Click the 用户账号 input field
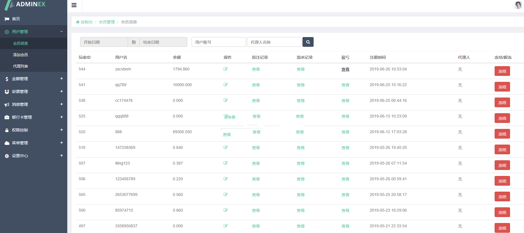Viewport: 524px width, 233px height. coord(218,42)
